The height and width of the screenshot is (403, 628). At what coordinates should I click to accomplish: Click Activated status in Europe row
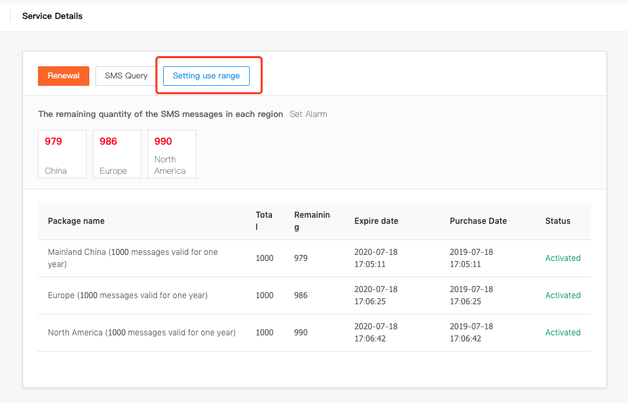pyautogui.click(x=563, y=295)
